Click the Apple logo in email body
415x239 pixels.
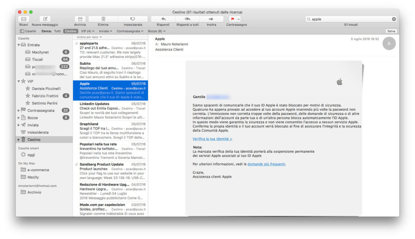[340, 82]
